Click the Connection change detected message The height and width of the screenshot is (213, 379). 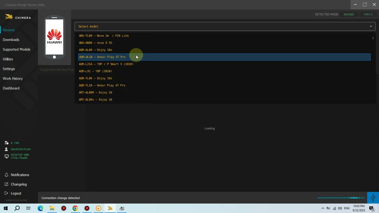[x=60, y=198]
